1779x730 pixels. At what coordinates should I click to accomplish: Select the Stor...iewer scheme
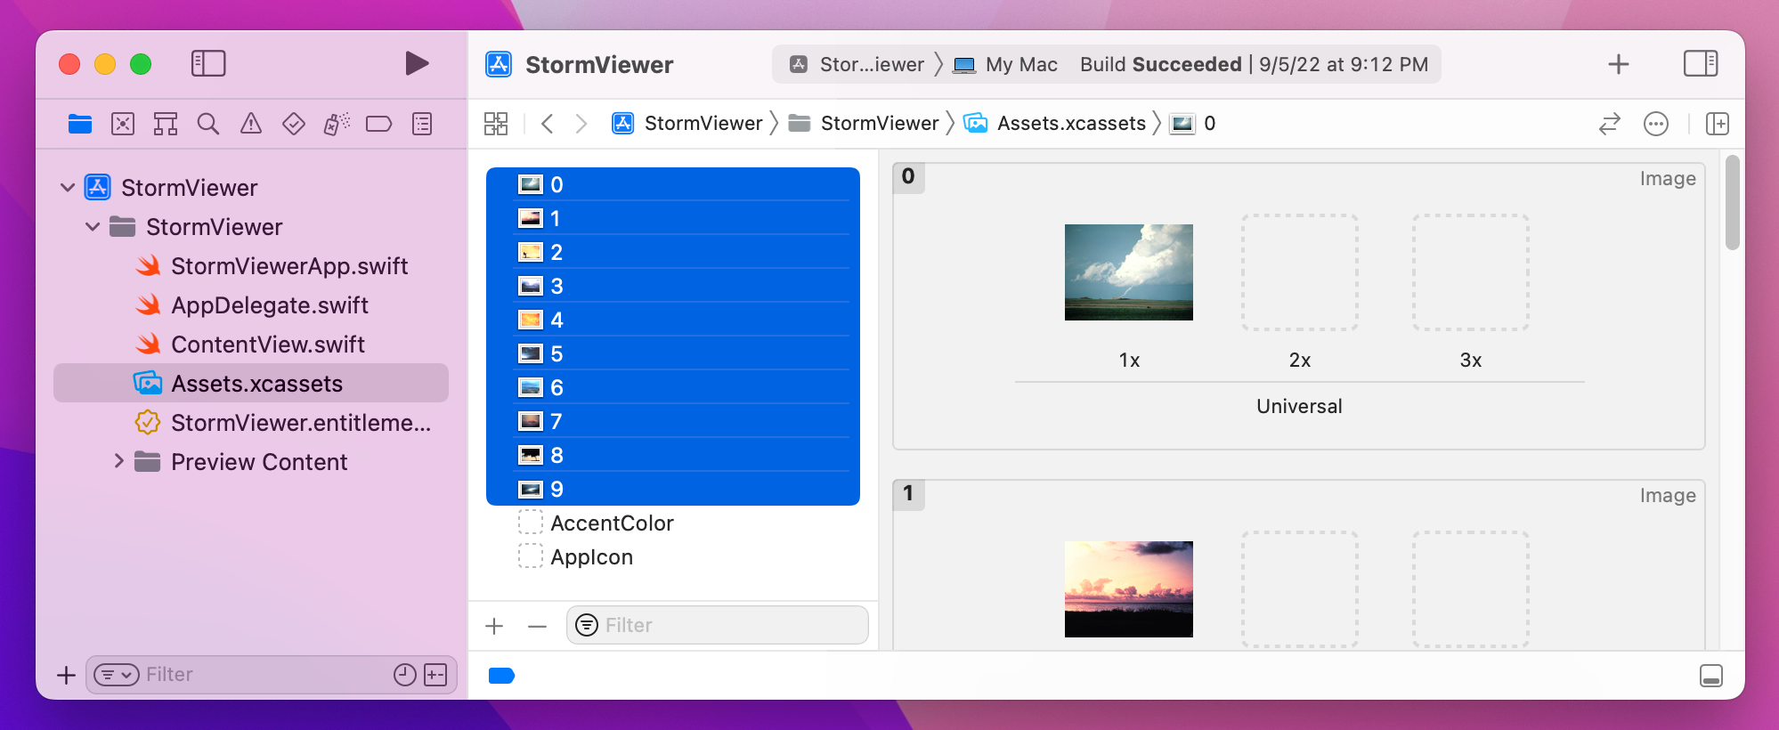[x=858, y=64]
